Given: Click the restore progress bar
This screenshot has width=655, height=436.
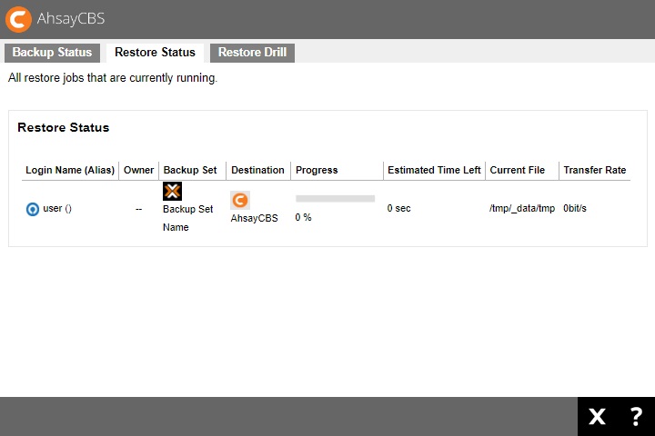Looking at the screenshot, I should (x=335, y=198).
